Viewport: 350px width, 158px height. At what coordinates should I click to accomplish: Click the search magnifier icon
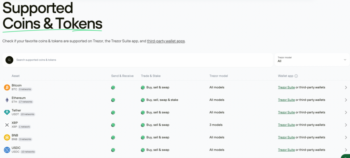[x=9, y=60]
